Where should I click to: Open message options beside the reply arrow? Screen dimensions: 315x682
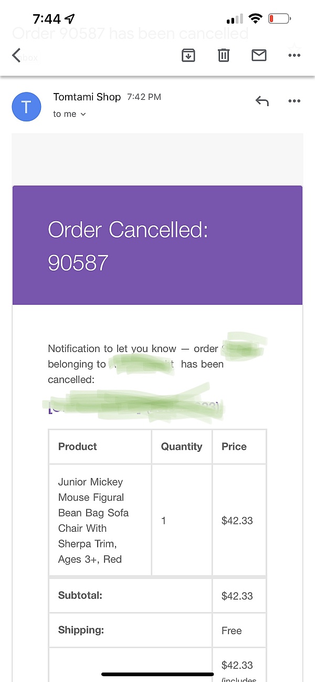point(294,101)
